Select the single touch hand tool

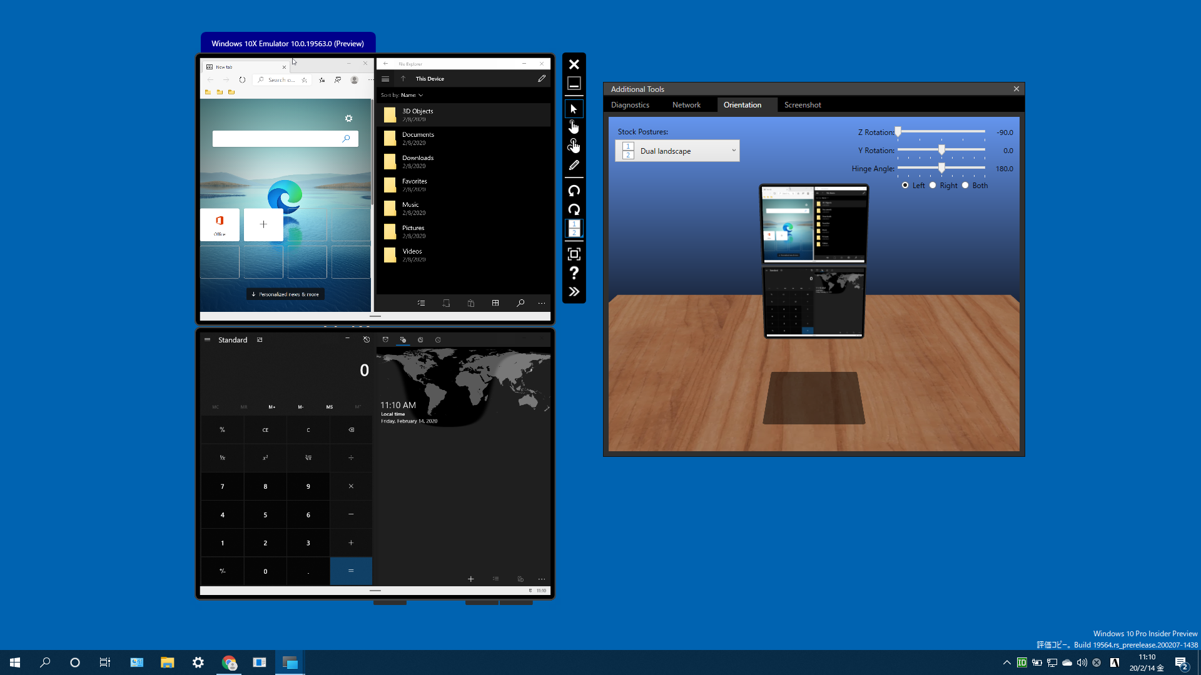coord(574,127)
